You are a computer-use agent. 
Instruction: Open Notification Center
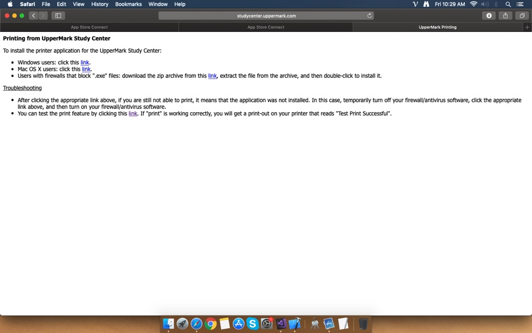520,4
